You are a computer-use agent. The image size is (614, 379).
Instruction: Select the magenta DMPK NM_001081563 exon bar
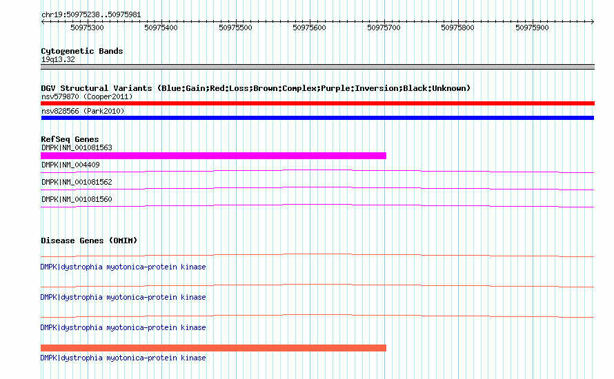[x=213, y=156]
